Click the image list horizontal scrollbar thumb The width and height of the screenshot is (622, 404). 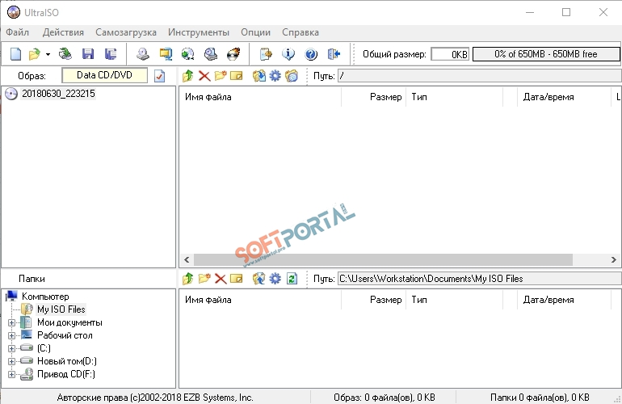(383, 260)
